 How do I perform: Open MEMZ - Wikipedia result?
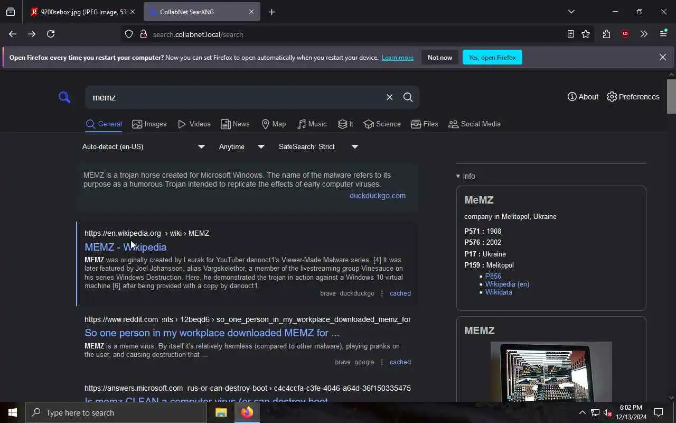[x=125, y=247]
